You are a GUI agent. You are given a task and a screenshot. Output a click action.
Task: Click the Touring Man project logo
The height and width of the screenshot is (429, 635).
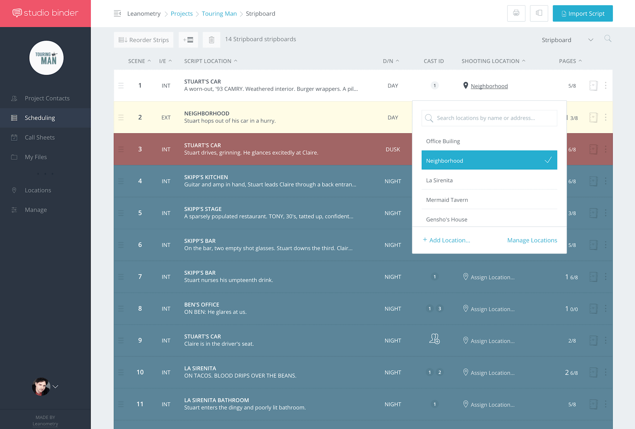click(x=46, y=58)
